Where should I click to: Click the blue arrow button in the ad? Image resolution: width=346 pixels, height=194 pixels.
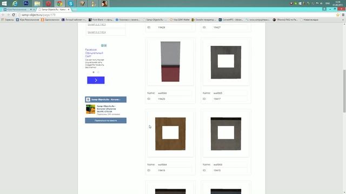tap(96, 80)
